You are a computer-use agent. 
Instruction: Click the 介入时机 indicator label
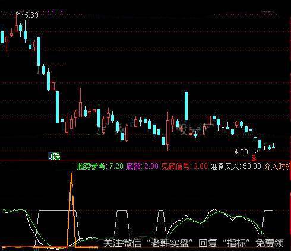tap(277, 166)
